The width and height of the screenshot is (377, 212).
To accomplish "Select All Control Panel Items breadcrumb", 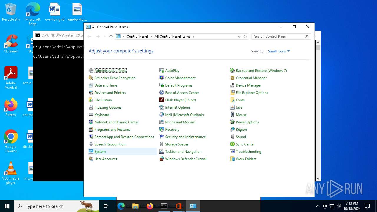I will click(x=172, y=37).
